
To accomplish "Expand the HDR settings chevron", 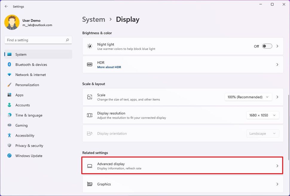I will coord(277,65).
